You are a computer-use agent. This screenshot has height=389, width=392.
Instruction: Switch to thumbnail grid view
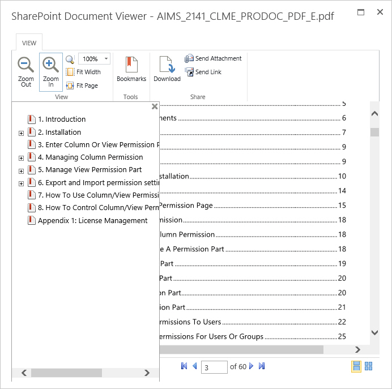click(369, 366)
